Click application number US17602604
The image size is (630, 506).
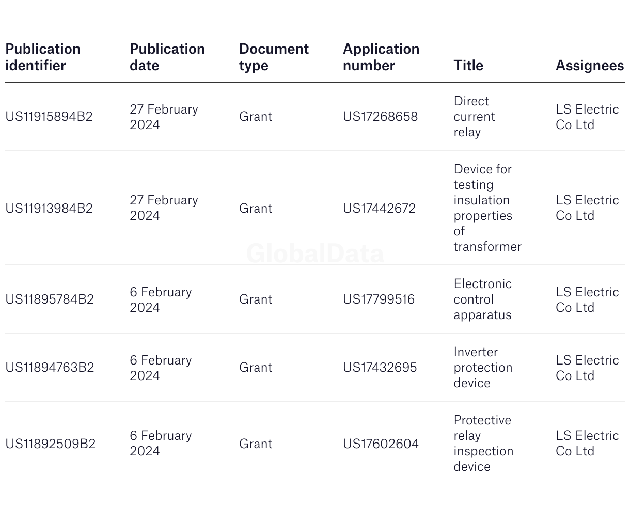click(x=381, y=444)
